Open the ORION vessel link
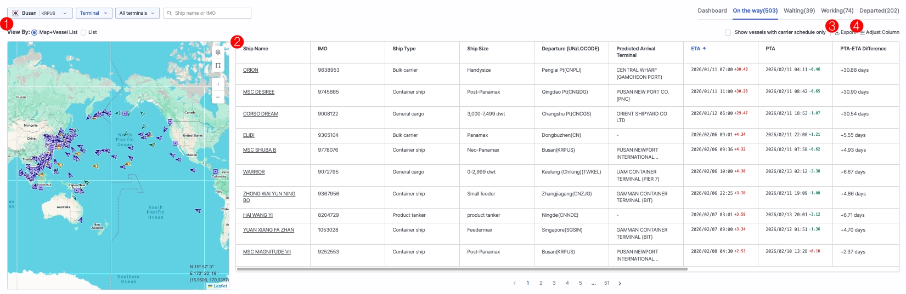The image size is (906, 294). pyautogui.click(x=250, y=70)
